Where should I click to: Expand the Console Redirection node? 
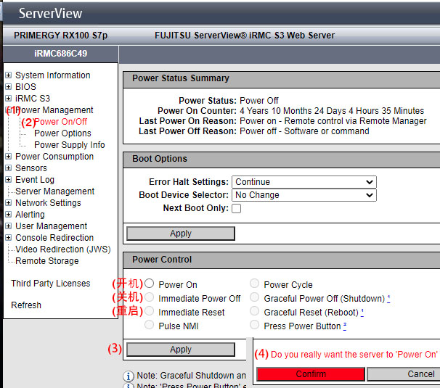point(9,237)
